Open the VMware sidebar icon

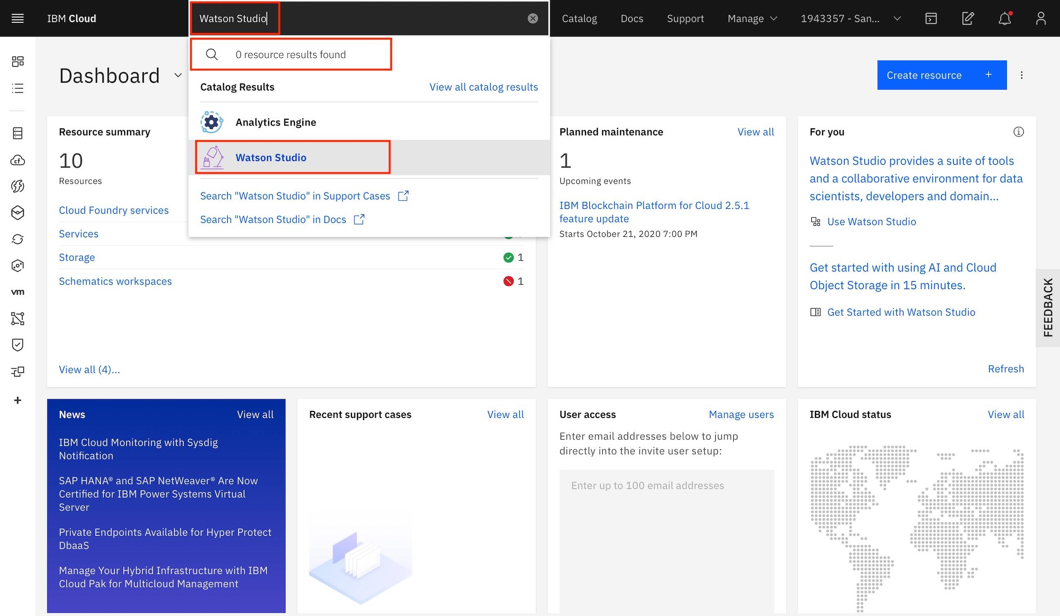(x=18, y=292)
